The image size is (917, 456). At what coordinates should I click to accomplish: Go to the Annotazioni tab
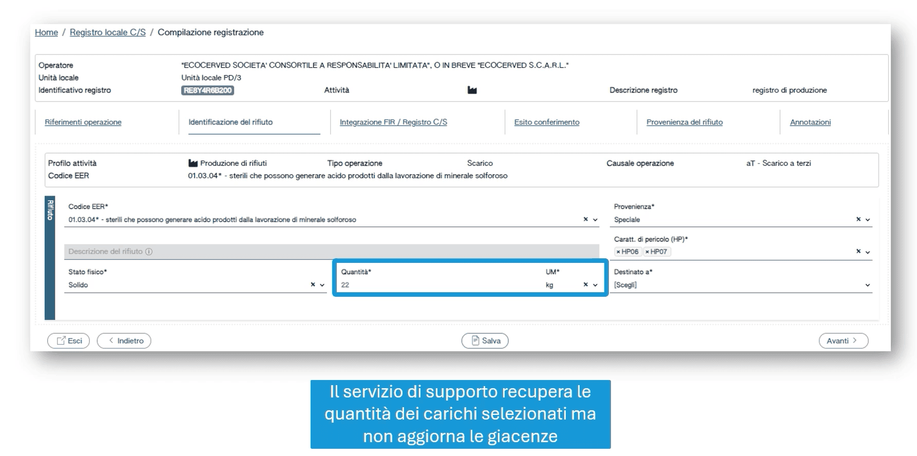[810, 122]
